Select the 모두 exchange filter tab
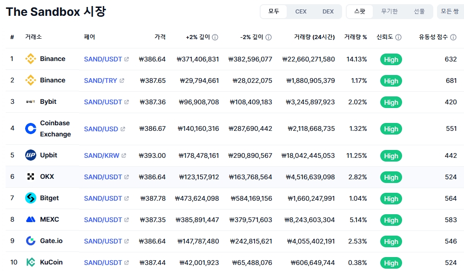Viewport: 464px width, 271px height. 274,12
